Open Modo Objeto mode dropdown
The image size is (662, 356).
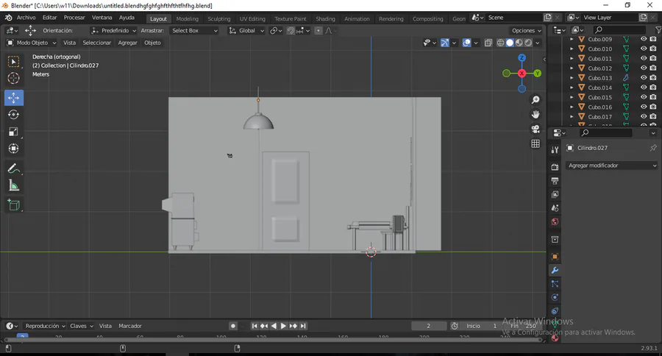pos(32,43)
